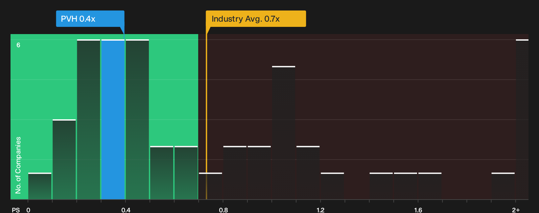Click the PS axis title

[16, 210]
